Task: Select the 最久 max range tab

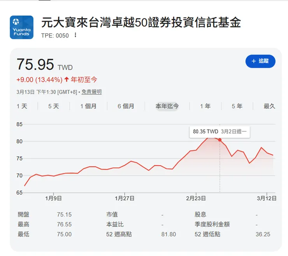Action: coord(269,106)
